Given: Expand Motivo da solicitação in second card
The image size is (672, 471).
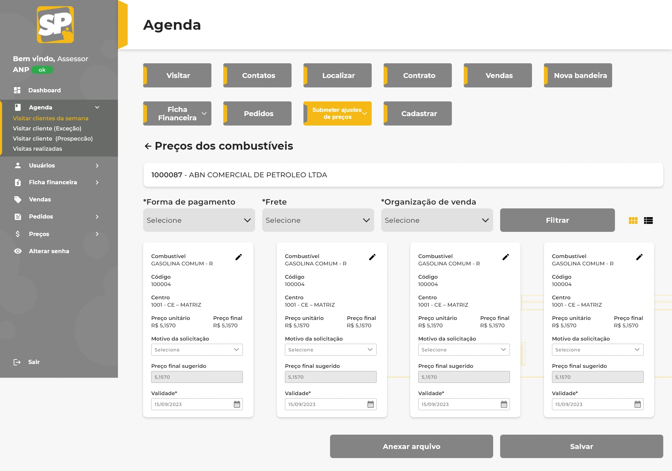Looking at the screenshot, I should pyautogui.click(x=330, y=350).
